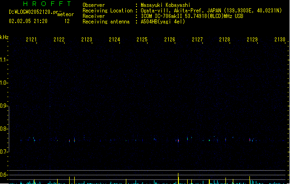Click the kHz axis unit label

(x=4, y=37)
